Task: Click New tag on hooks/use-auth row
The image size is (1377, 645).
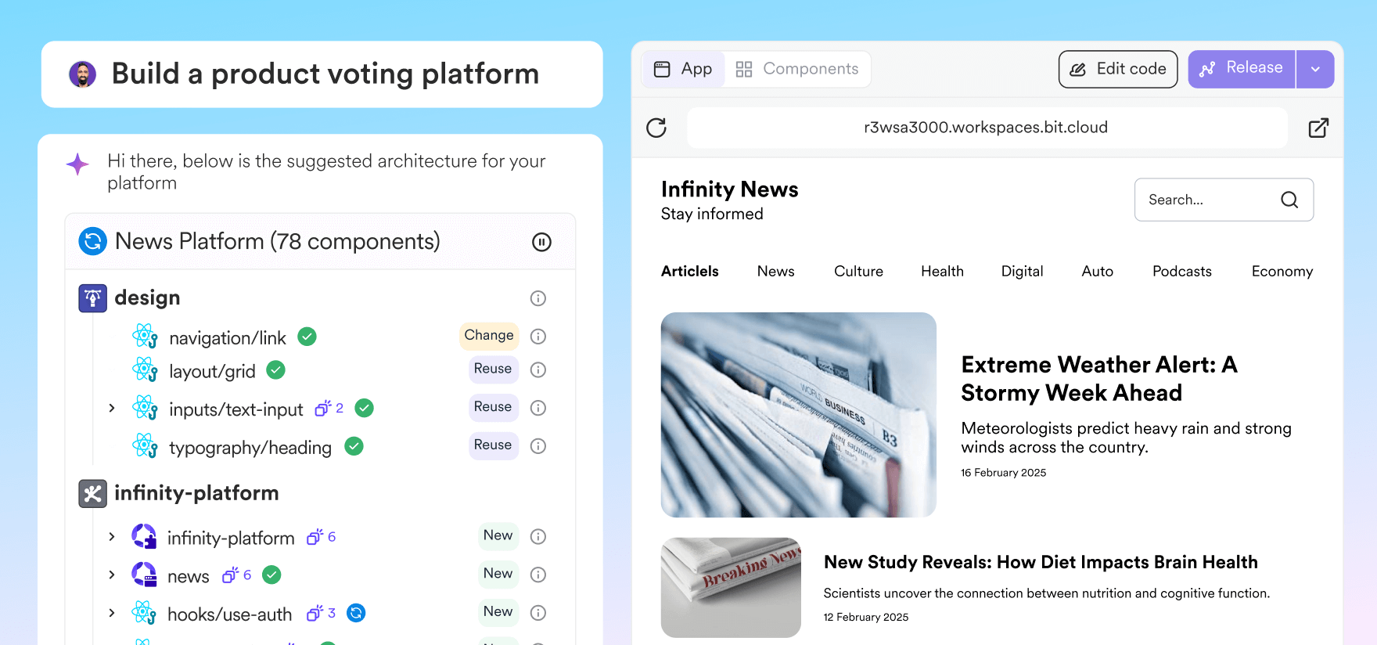Action: [498, 612]
